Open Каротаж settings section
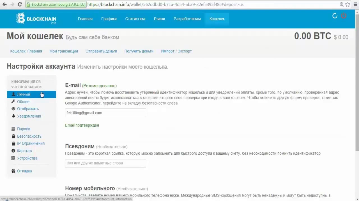The height and width of the screenshot is (201, 359). tap(25, 151)
